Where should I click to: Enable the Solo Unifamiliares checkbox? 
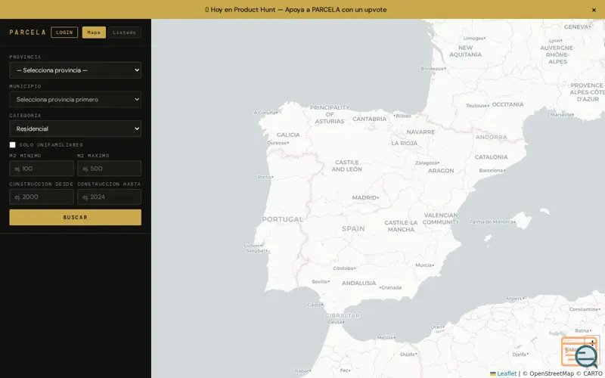pos(13,144)
